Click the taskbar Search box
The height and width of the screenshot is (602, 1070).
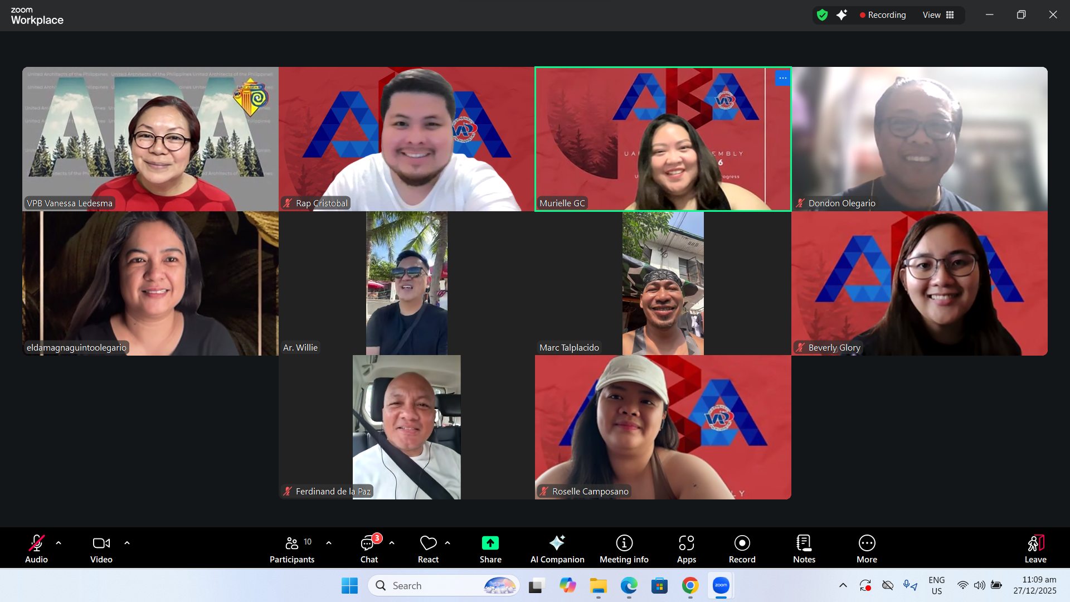point(444,586)
